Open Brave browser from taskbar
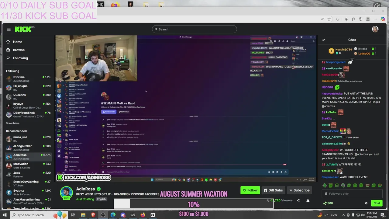 93,215
